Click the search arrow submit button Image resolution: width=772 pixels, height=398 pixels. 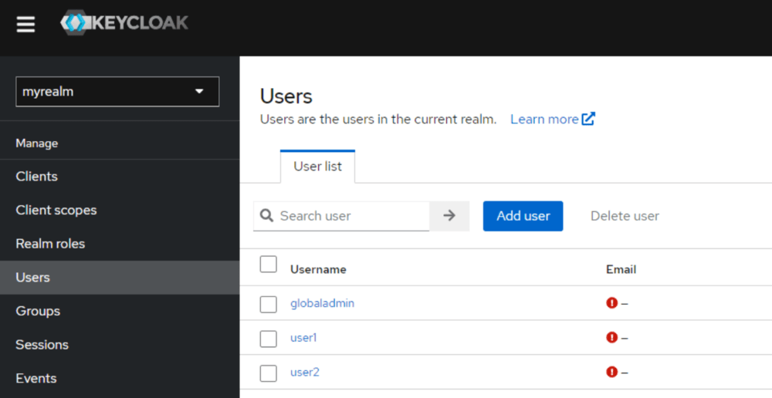pyautogui.click(x=449, y=216)
